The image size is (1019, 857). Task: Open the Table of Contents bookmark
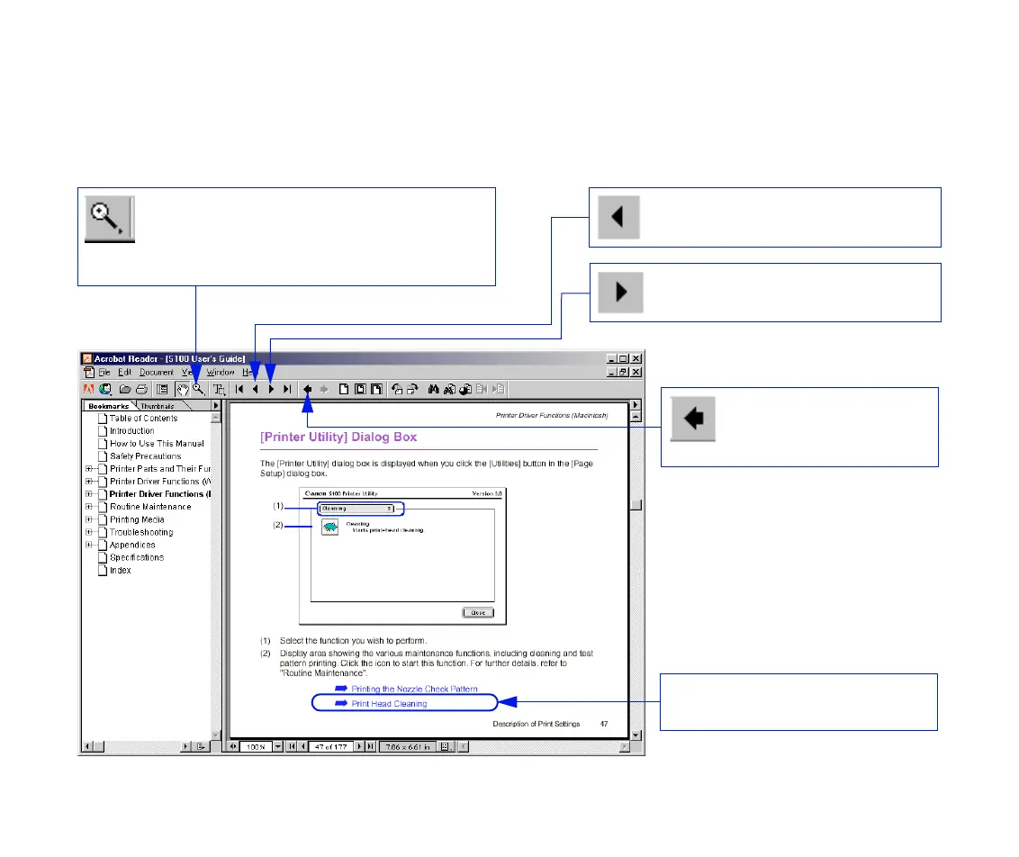144,419
